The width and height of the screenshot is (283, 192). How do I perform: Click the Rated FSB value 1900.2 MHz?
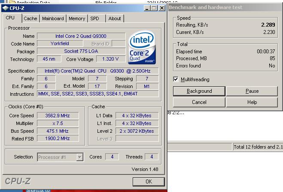pos(58,138)
